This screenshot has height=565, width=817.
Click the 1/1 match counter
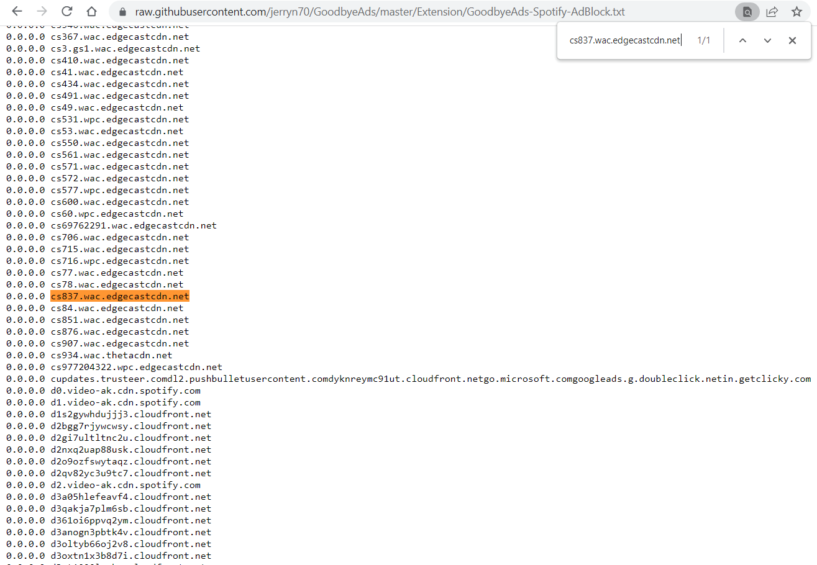pos(704,40)
